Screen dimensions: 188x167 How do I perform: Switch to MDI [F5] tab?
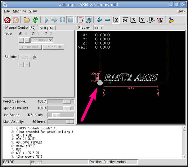pyautogui.click(x=46, y=28)
